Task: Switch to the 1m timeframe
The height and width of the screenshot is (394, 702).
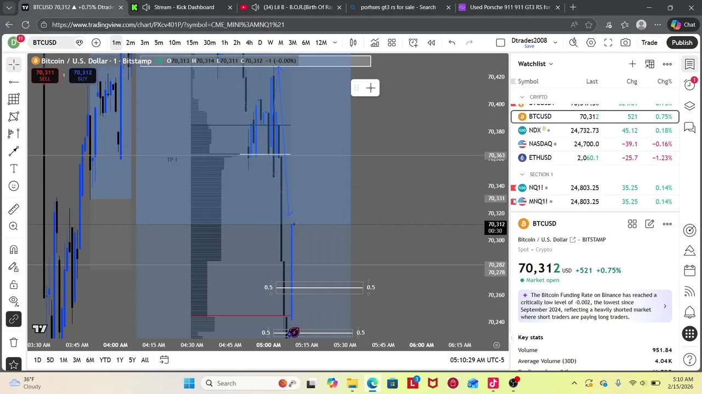Action: 116,43
